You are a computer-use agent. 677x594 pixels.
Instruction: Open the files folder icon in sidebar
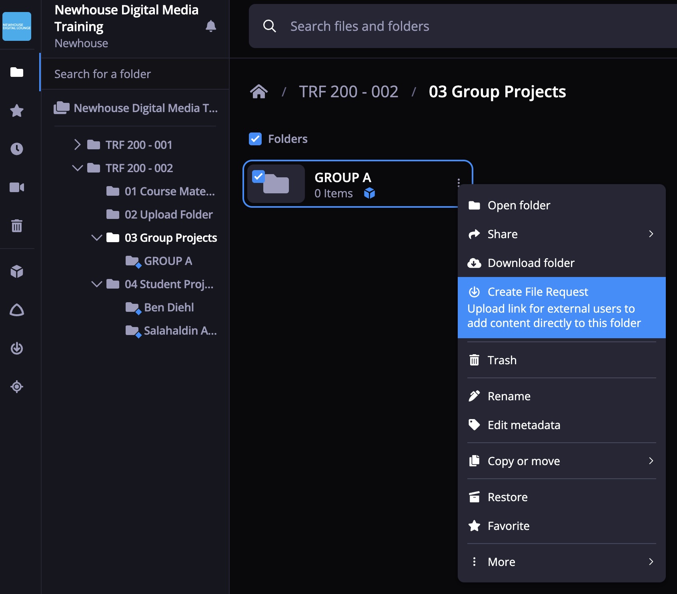(x=17, y=72)
